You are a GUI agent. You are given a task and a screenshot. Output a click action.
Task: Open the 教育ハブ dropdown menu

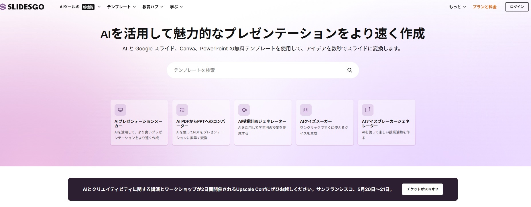(x=152, y=7)
